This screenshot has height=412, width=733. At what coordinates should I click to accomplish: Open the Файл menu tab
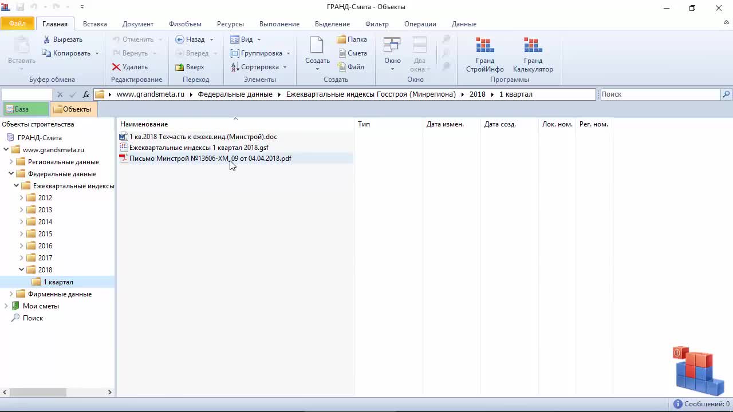17,23
